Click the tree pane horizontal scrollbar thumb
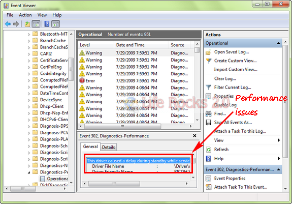The width and height of the screenshot is (292, 204). pyautogui.click(x=23, y=189)
